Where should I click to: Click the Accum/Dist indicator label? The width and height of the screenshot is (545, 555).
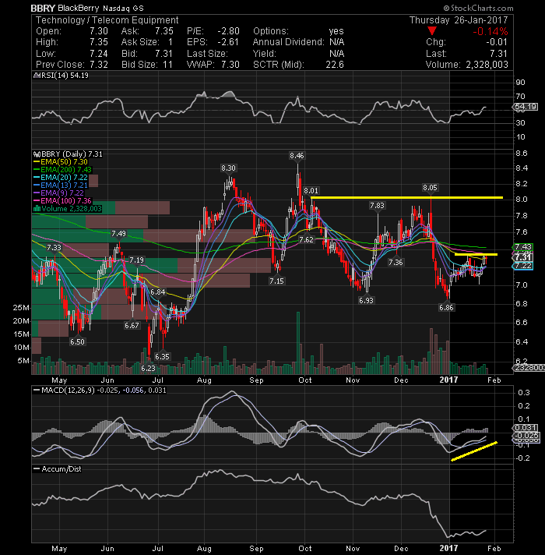pyautogui.click(x=58, y=469)
